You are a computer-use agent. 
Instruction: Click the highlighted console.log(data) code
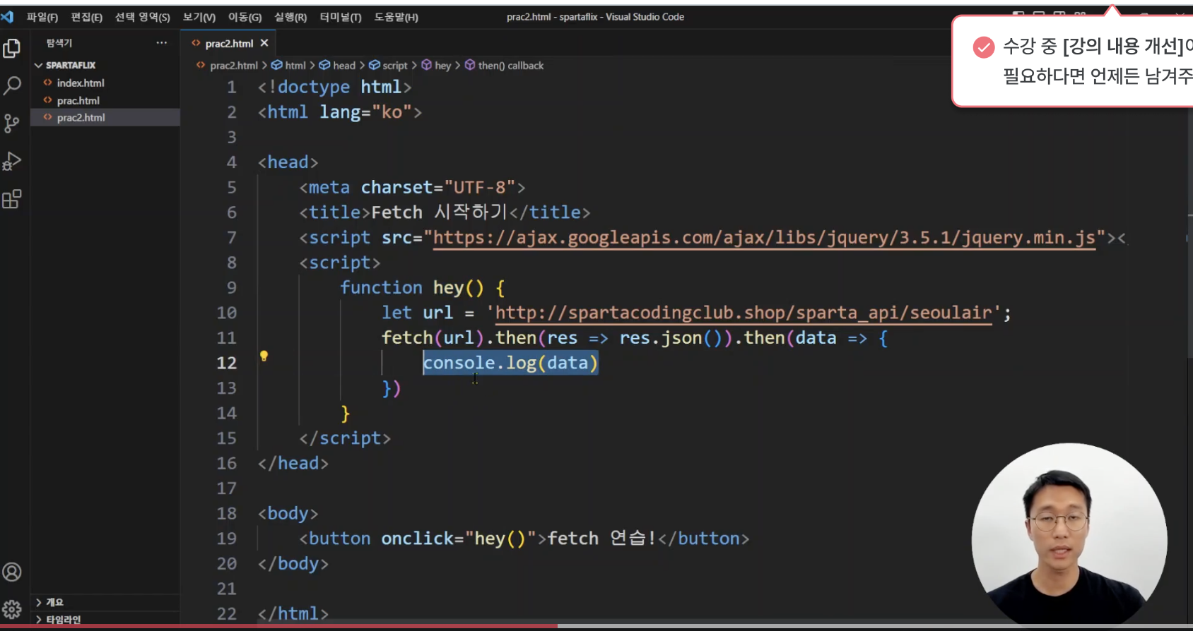click(x=510, y=363)
